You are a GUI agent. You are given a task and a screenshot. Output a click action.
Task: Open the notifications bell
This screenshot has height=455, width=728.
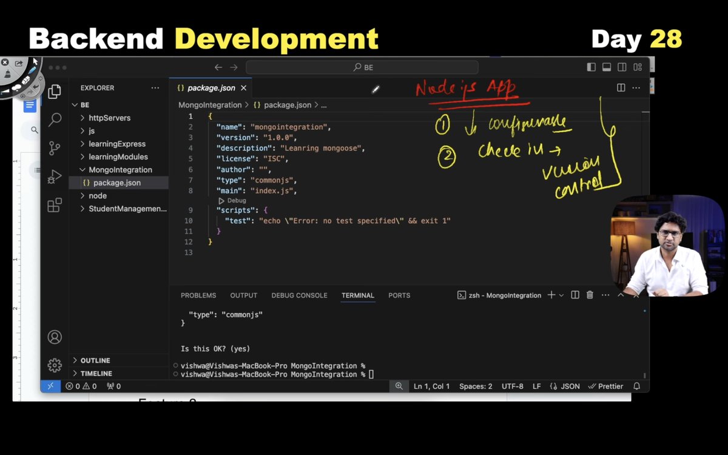(637, 386)
